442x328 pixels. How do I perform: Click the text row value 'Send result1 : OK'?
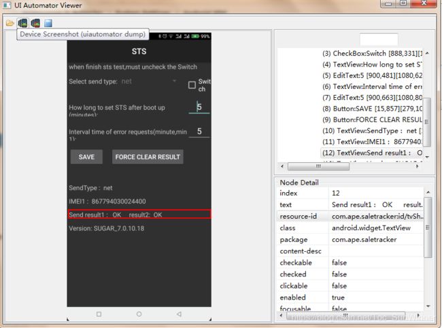[x=377, y=204]
